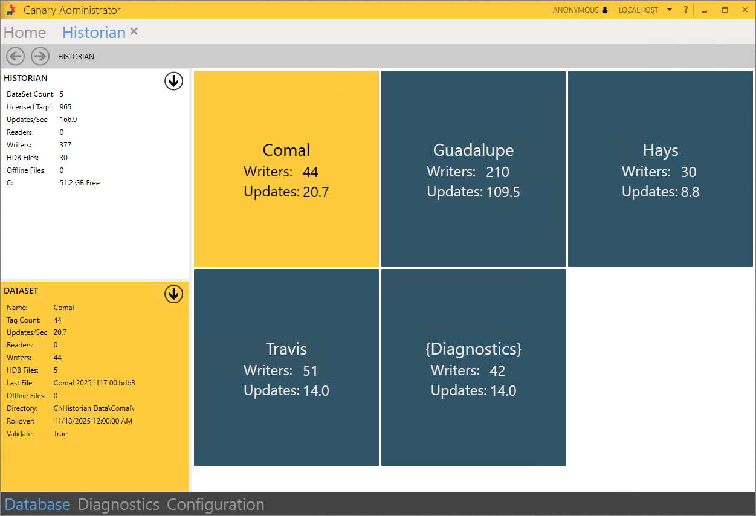Click the forward navigation arrow

pos(40,56)
